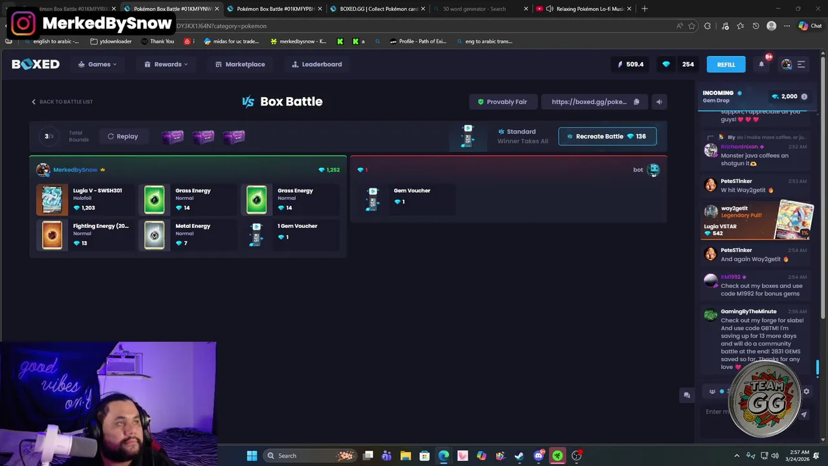The image size is (828, 466).
Task: Open the Gem Drop info icon
Action: 804,96
